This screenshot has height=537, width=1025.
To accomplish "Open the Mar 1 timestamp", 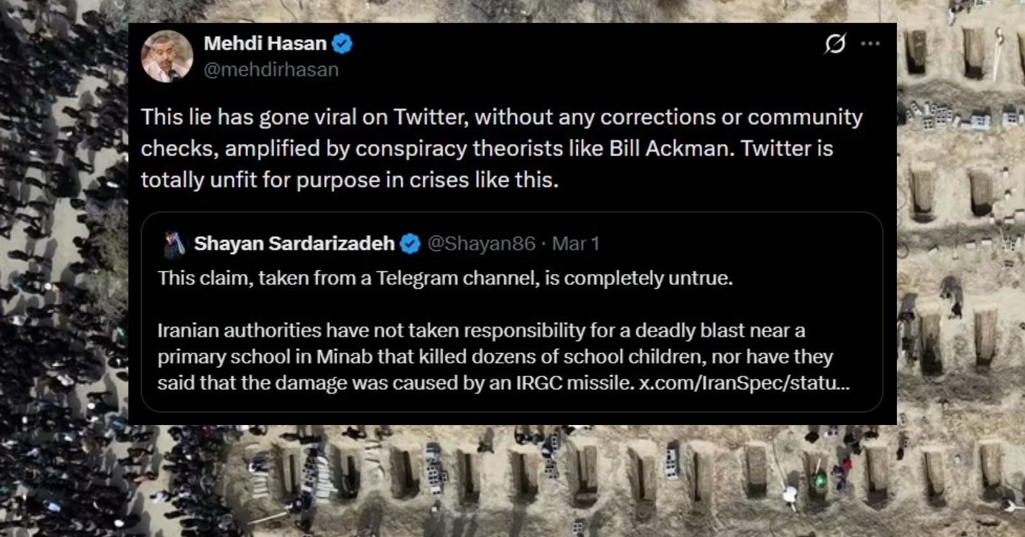I will pos(575,244).
